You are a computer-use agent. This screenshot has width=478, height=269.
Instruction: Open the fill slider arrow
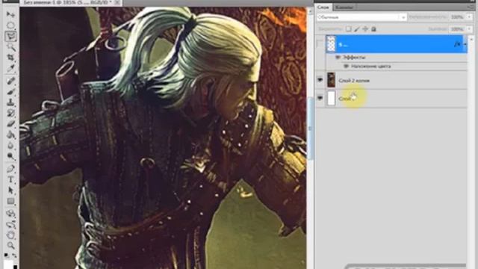click(x=469, y=29)
